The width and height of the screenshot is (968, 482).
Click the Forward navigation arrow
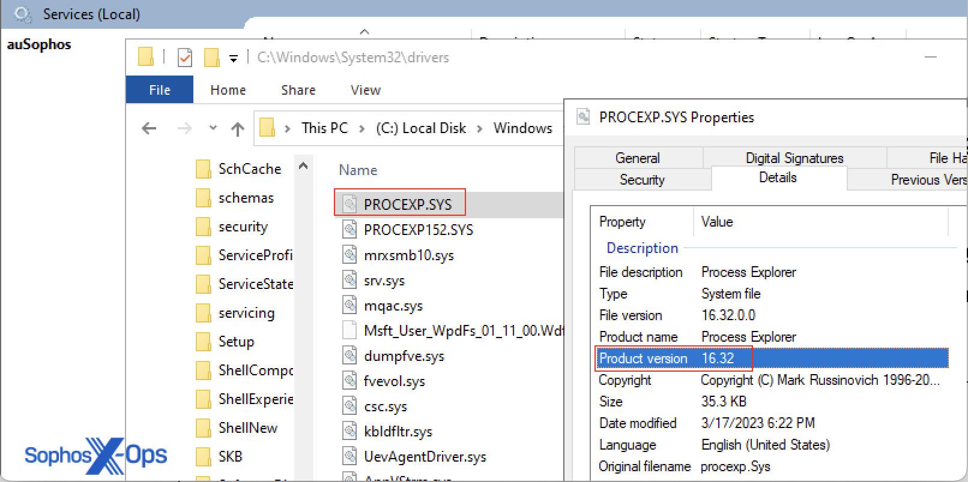coord(185,128)
